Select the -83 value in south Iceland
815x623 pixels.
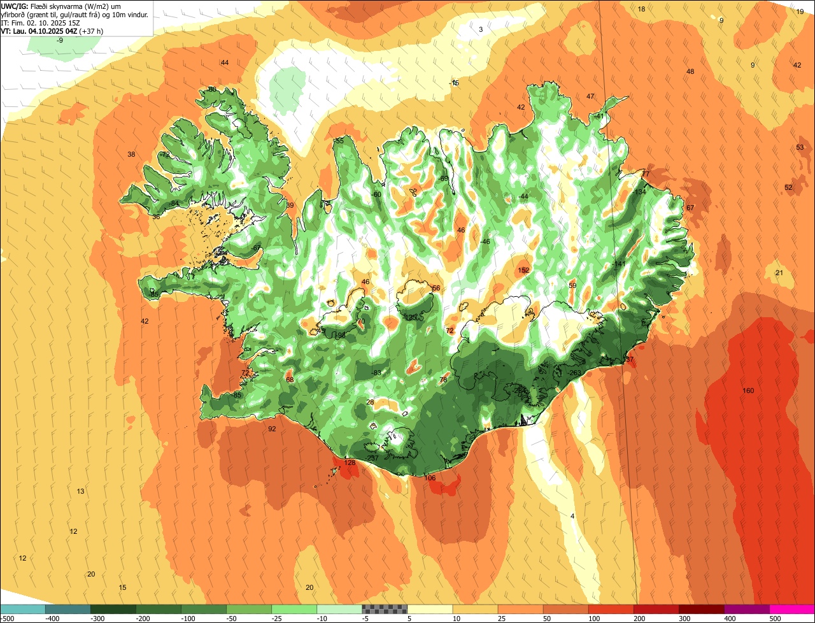click(376, 373)
